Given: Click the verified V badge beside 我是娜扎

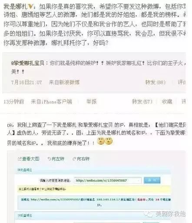Looking at the screenshot, I should pyautogui.click(x=31, y=7).
